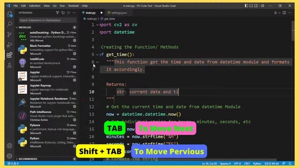Click Python language mode in status bar
This screenshot has width=299, height=168.
(x=257, y=163)
